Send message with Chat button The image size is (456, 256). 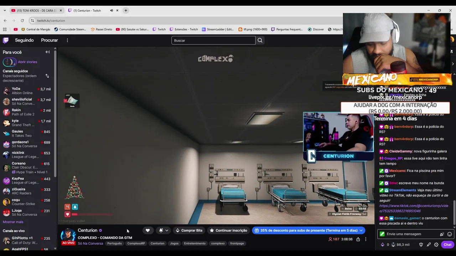pos(447,245)
